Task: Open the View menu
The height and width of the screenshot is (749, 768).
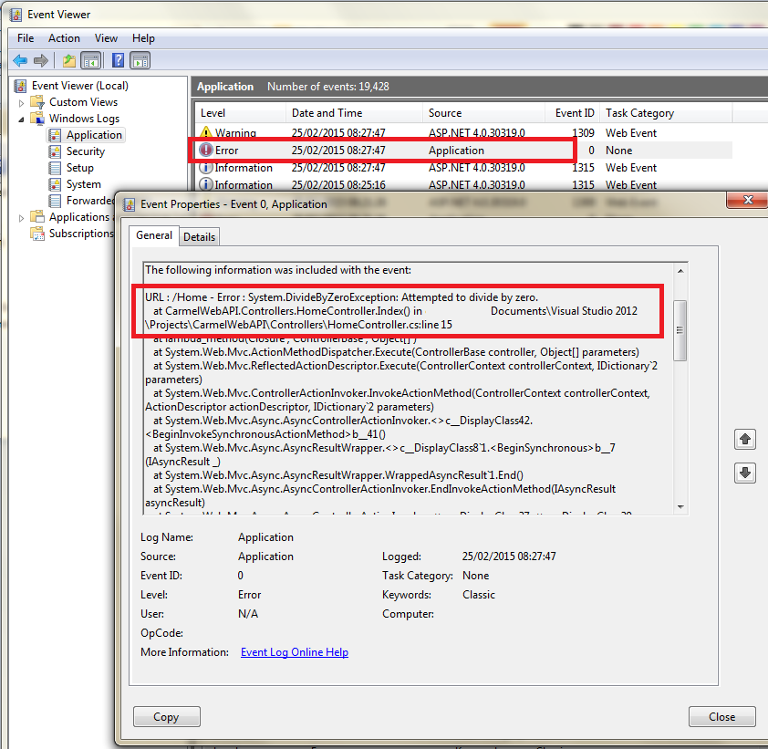Action: point(106,38)
